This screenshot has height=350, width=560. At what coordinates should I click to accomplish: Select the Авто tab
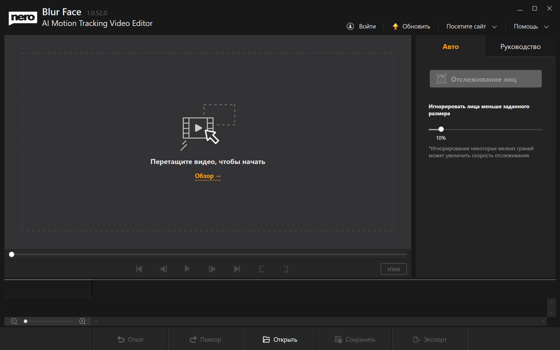pos(451,46)
